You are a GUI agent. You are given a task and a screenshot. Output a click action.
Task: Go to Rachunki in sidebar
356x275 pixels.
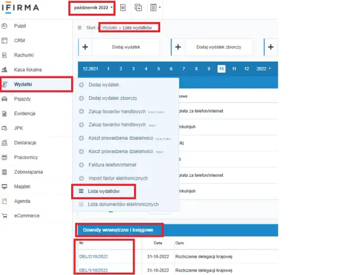tap(24, 55)
